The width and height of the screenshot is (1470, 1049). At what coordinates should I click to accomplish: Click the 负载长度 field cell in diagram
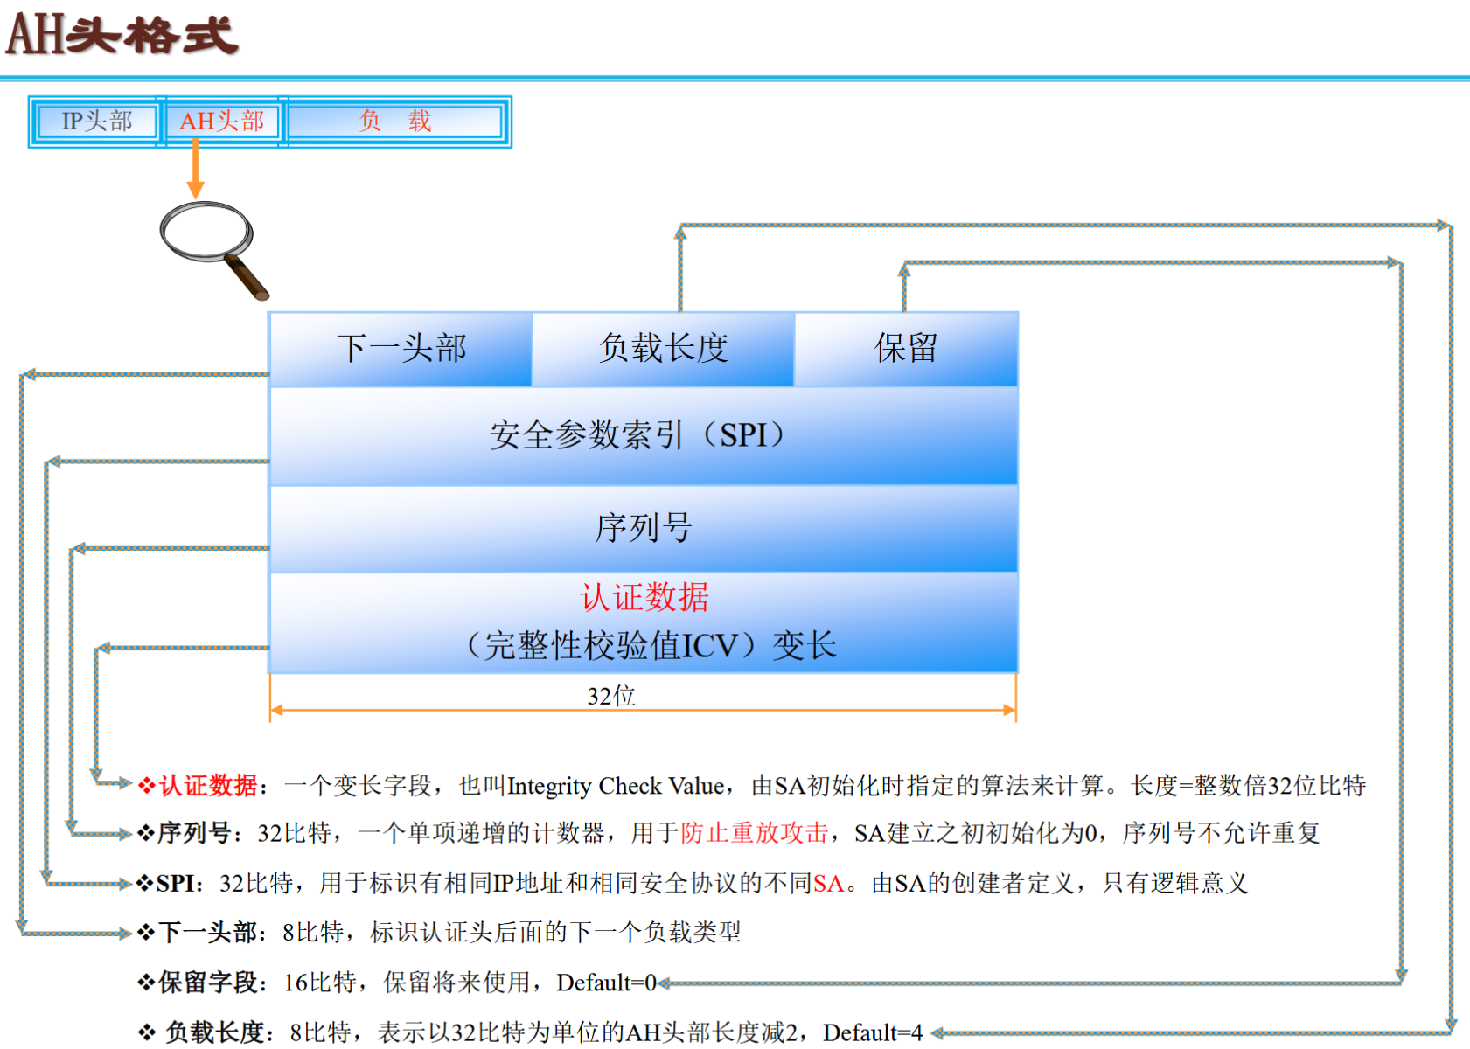tap(663, 349)
